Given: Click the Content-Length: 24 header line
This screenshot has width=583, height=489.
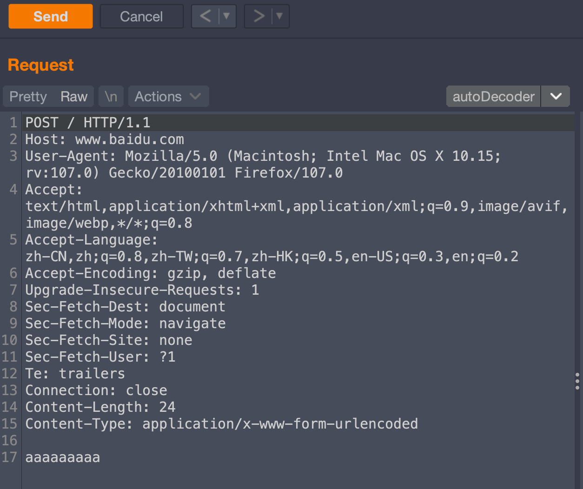Looking at the screenshot, I should tap(100, 407).
